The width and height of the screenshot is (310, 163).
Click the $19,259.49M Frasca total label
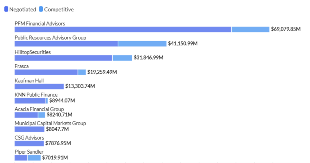click(102, 72)
